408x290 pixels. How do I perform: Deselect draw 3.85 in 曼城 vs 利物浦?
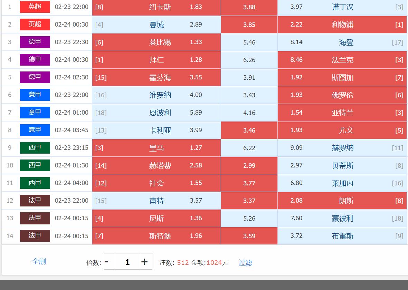click(x=249, y=25)
